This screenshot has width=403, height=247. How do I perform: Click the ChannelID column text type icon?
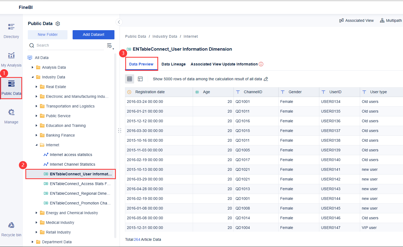238,92
